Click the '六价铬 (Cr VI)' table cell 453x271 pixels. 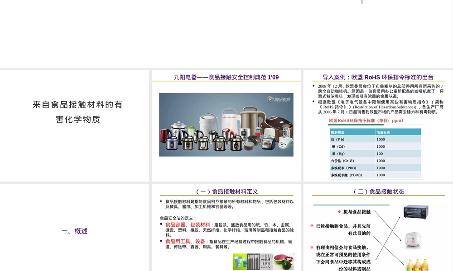352,161
